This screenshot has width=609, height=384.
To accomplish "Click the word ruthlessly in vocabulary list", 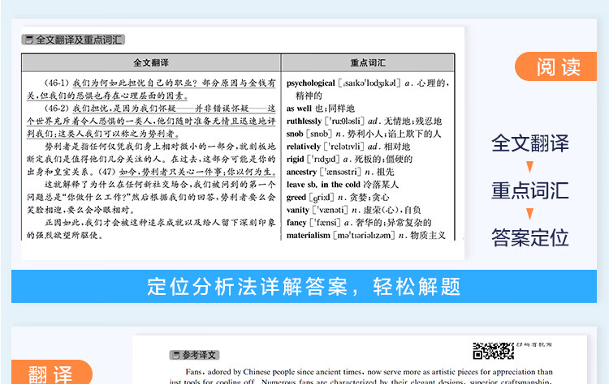I will 304,121.
